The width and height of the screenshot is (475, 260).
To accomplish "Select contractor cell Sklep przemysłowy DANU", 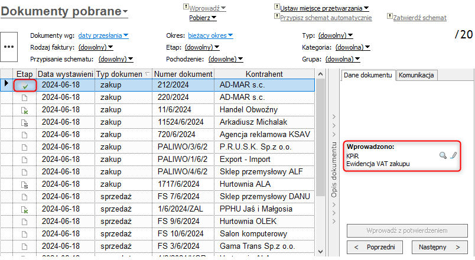I will click(x=264, y=197).
